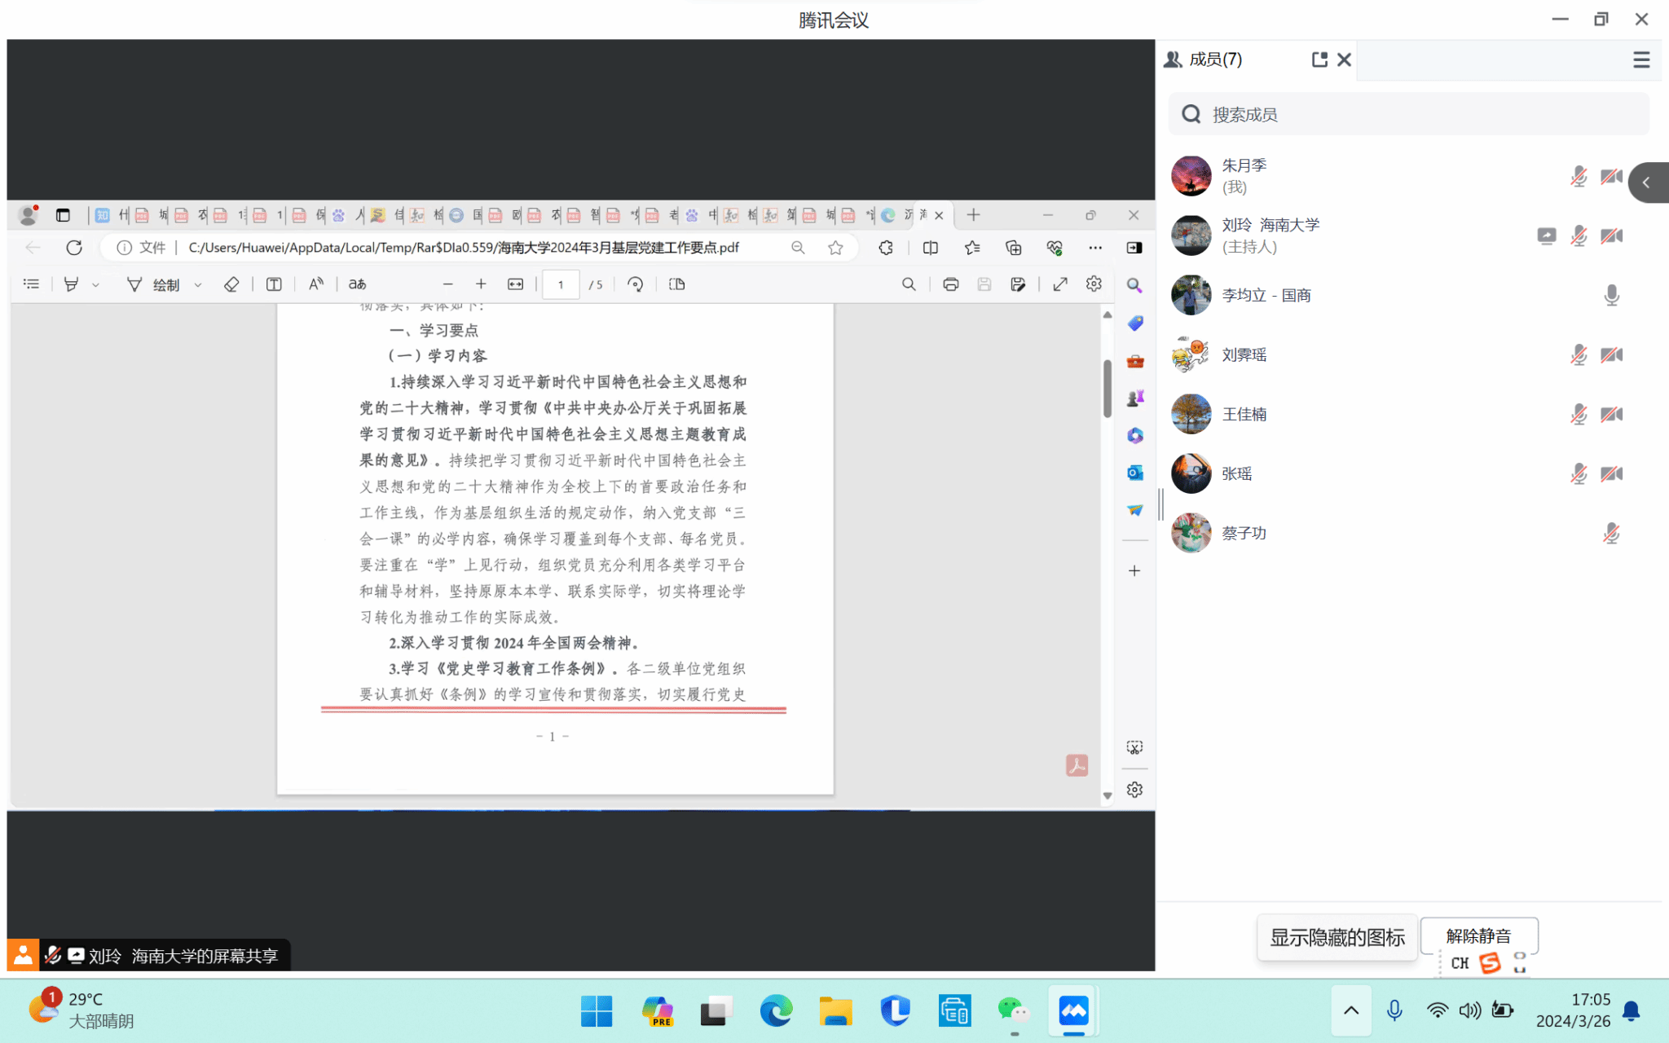Viewport: 1669px width, 1043px height.
Task: Open system volume control in tray
Action: 1470,1010
